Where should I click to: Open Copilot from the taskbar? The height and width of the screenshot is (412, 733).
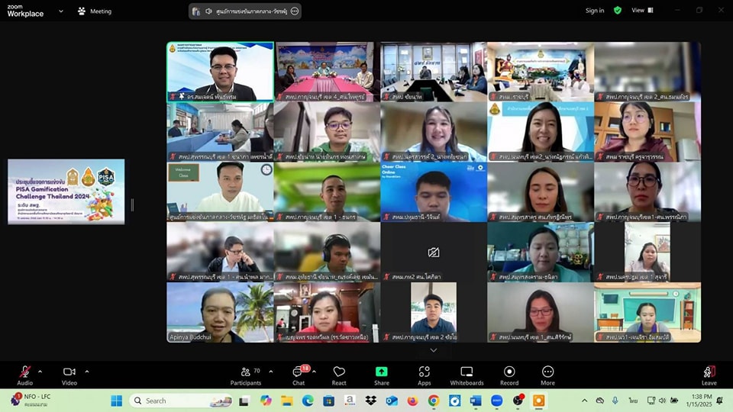coord(266,401)
